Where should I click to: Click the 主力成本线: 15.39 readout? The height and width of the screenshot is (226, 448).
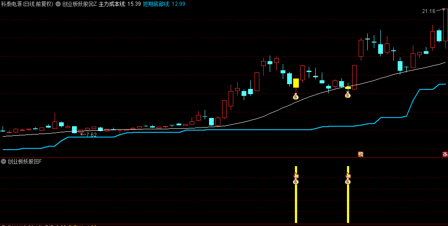[120, 4]
